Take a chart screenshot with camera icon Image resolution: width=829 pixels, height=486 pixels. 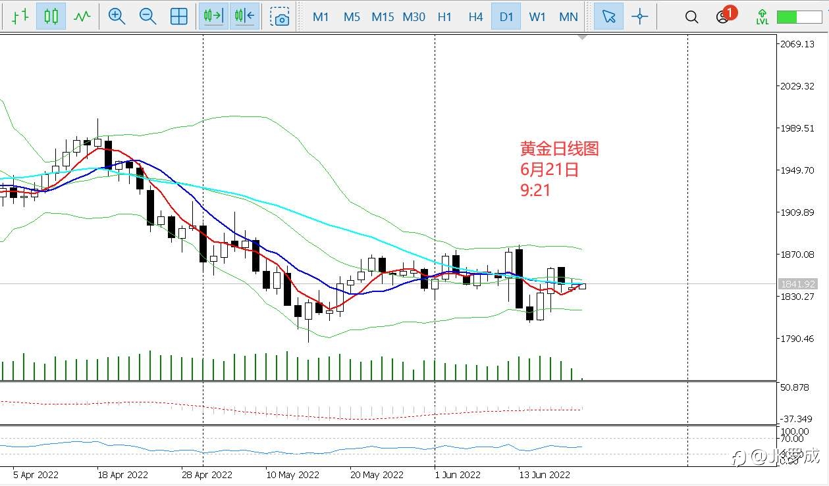pyautogui.click(x=281, y=16)
